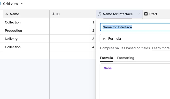Open Name for Interface column dropdown arrow

click(x=139, y=14)
